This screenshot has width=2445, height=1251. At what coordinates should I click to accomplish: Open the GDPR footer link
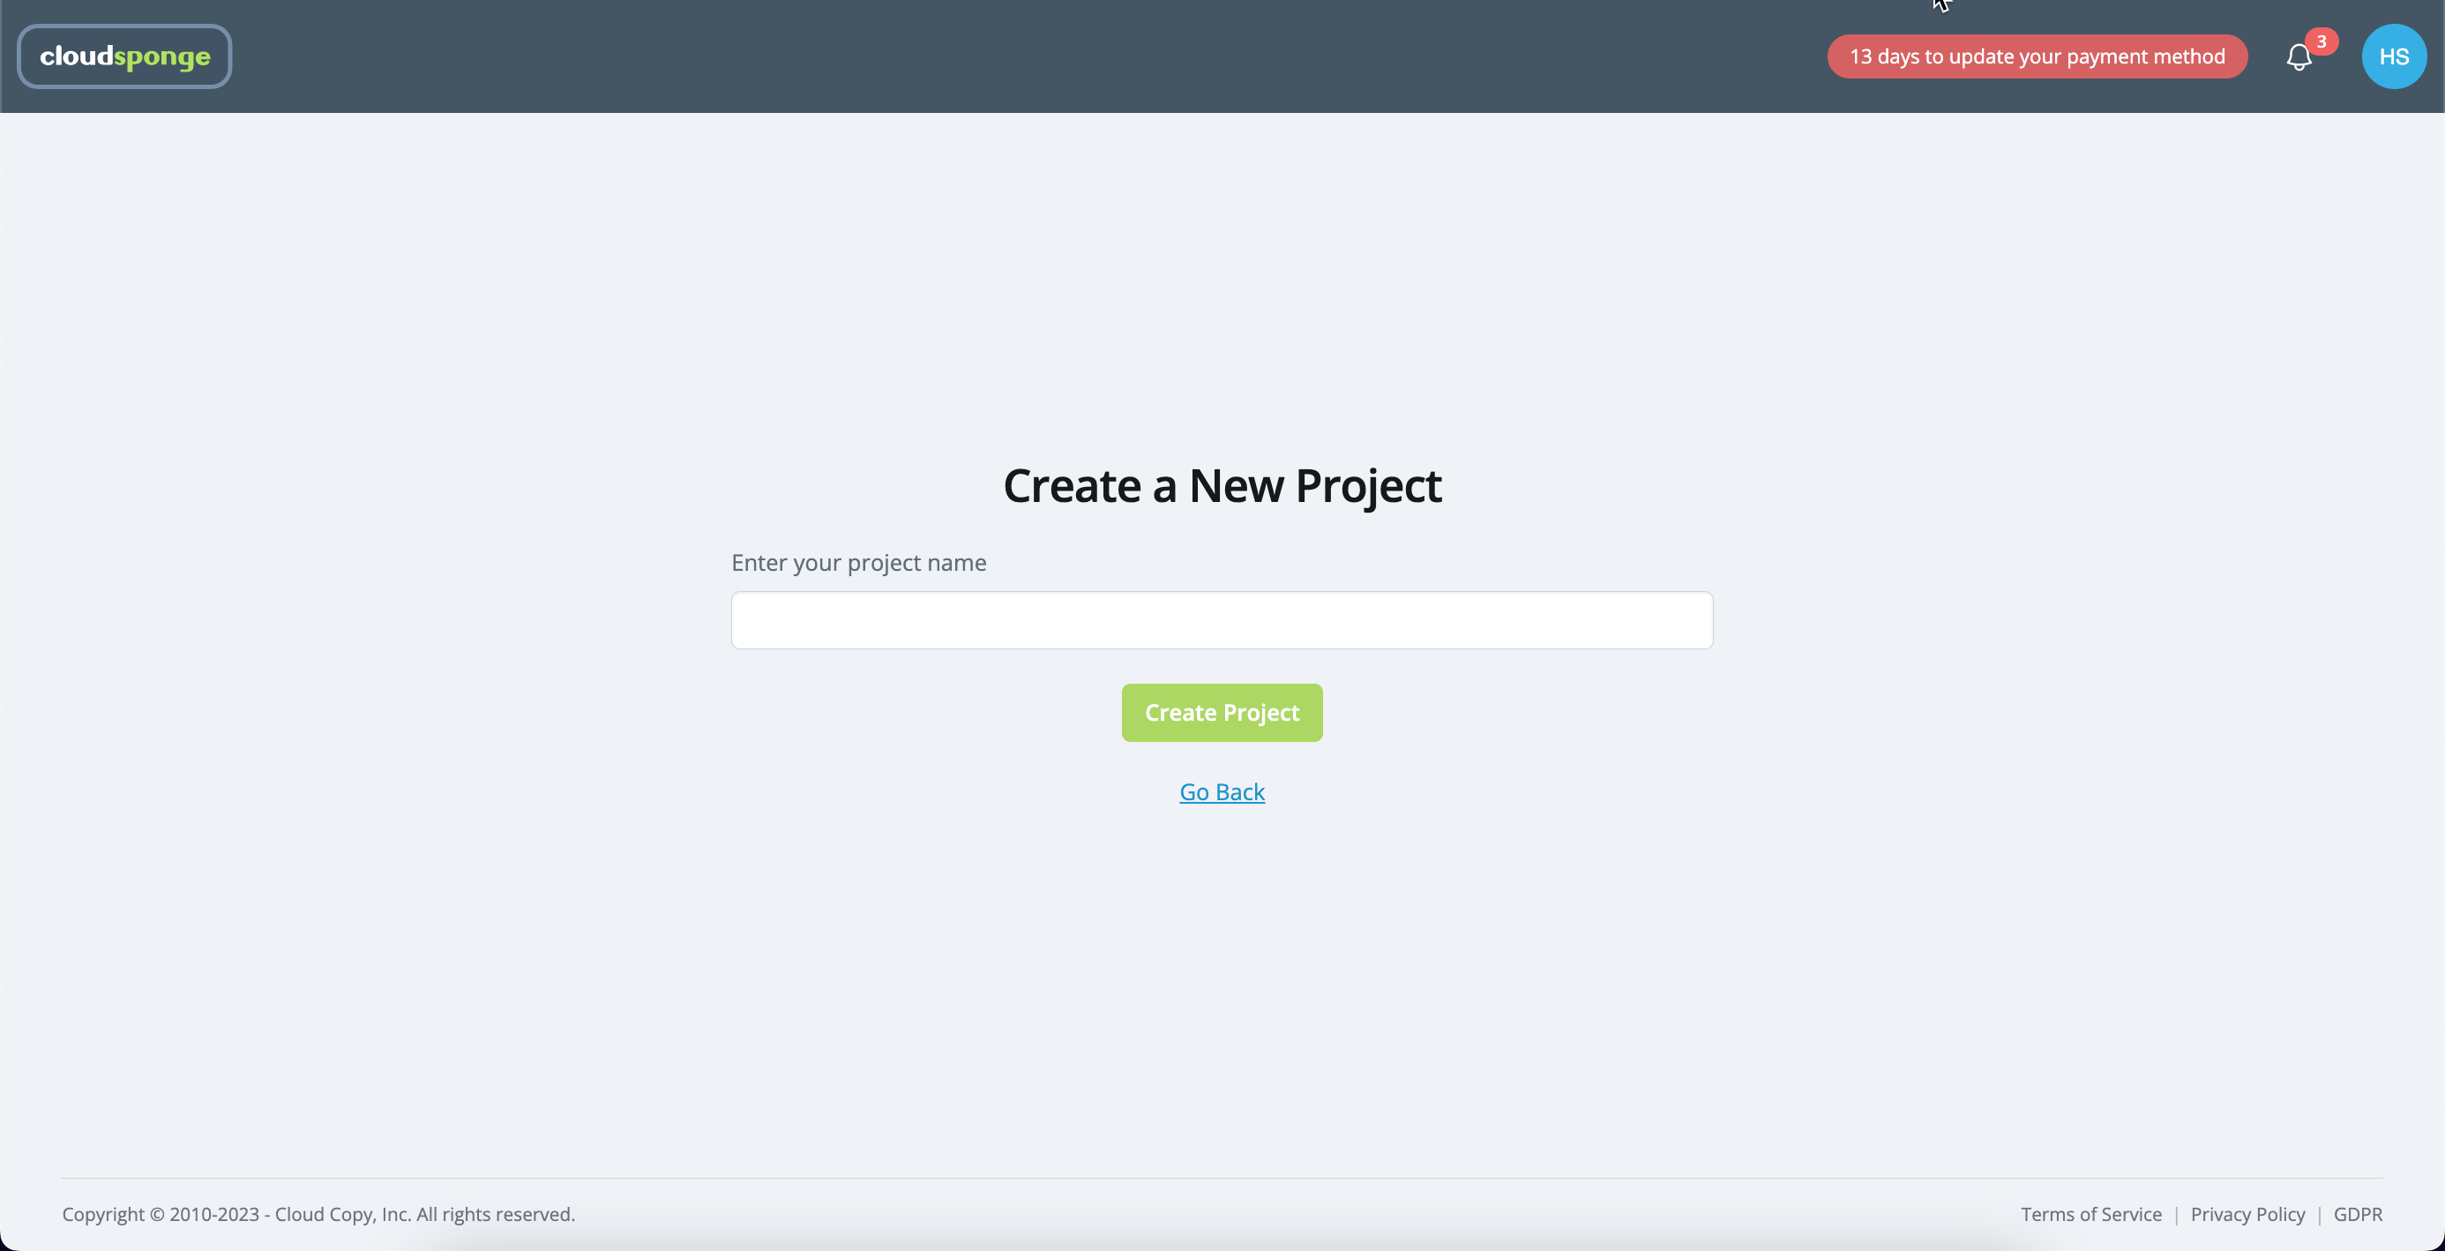[x=2357, y=1214]
